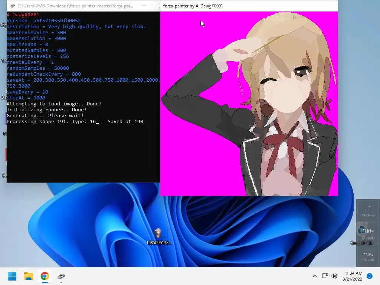This screenshot has width=380, height=285.
Task: Click the 'previewEvery = 1' console line
Action: [x=30, y=62]
